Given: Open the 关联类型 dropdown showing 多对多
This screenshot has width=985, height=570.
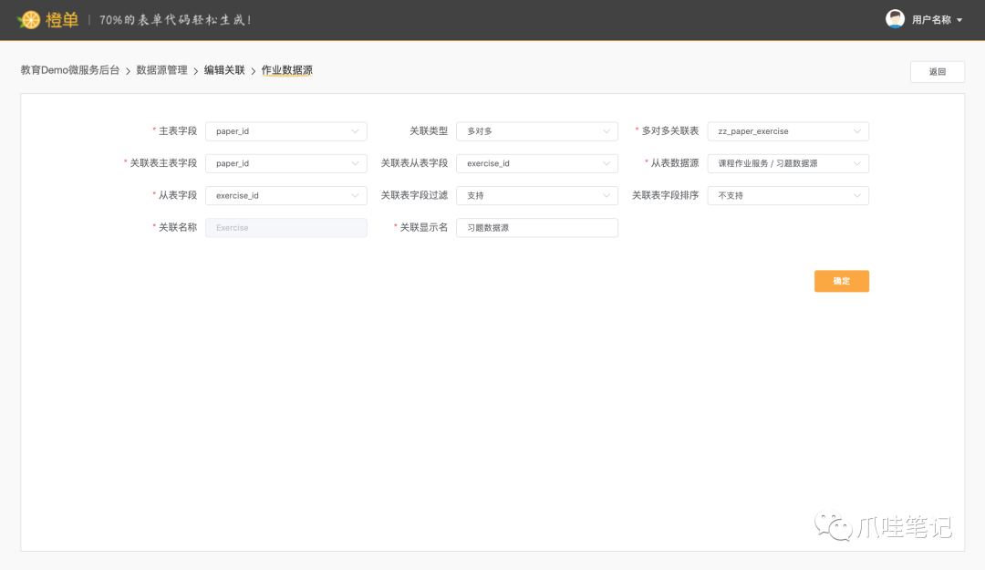Looking at the screenshot, I should point(537,131).
